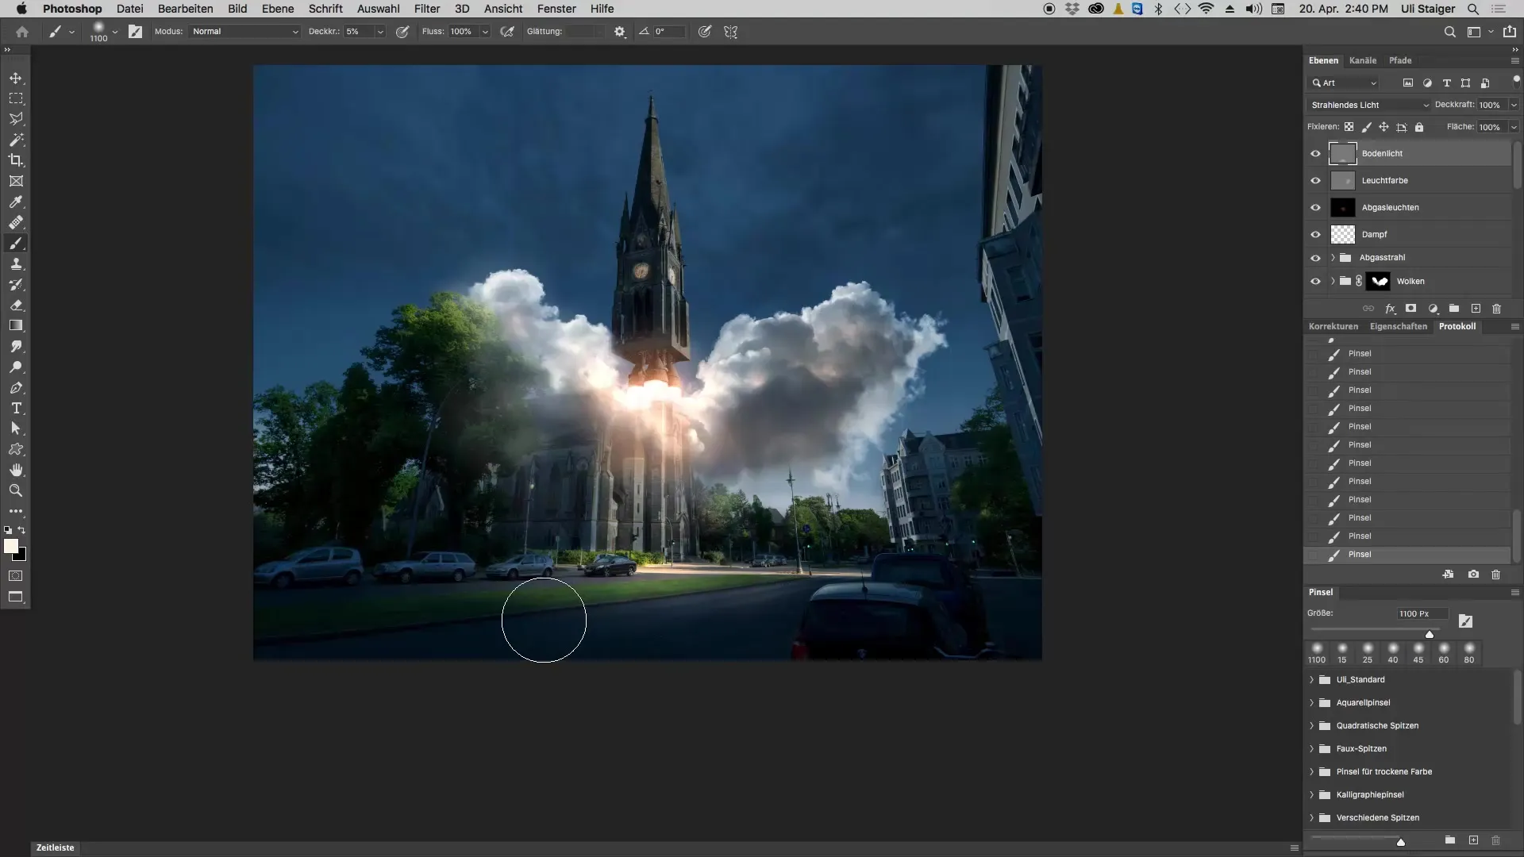Expand the Kalligraphiepinsel brush folder
The height and width of the screenshot is (857, 1524).
(1311, 794)
